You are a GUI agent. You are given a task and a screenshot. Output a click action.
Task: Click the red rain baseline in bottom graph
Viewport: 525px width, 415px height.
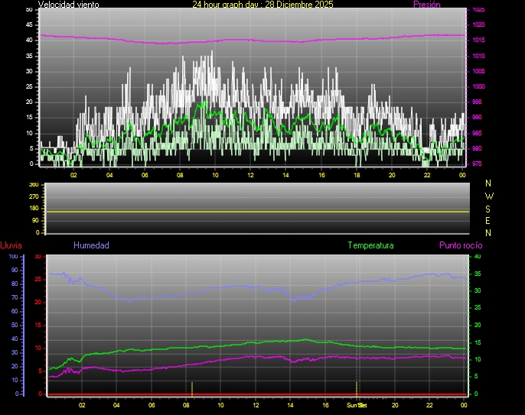click(x=256, y=394)
